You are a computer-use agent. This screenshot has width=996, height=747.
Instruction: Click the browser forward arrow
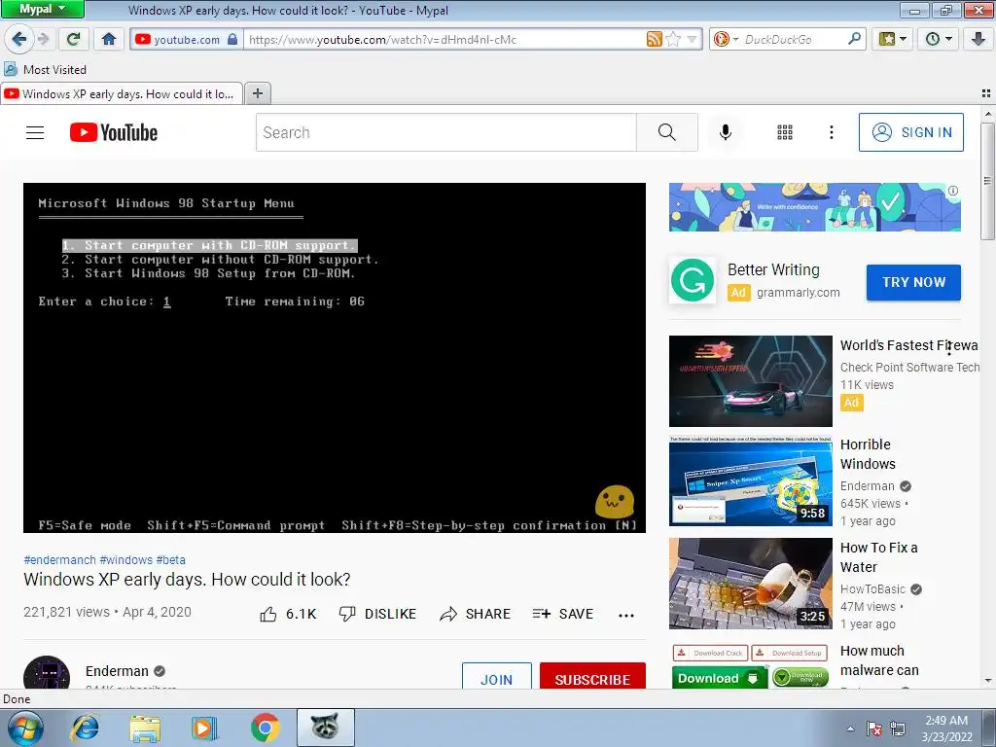coord(43,39)
